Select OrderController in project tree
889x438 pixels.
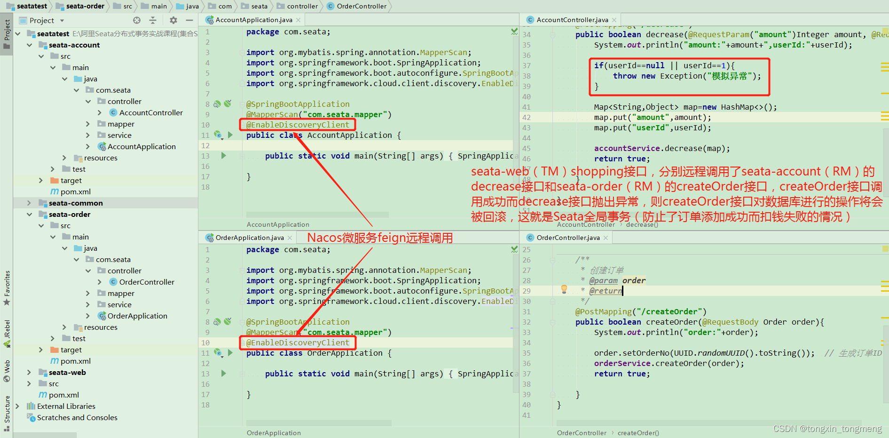tap(147, 282)
